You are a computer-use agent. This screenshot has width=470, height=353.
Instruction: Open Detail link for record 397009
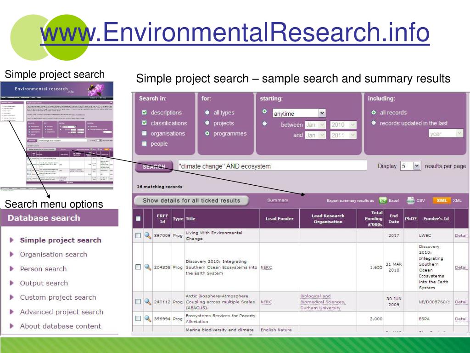click(x=461, y=236)
